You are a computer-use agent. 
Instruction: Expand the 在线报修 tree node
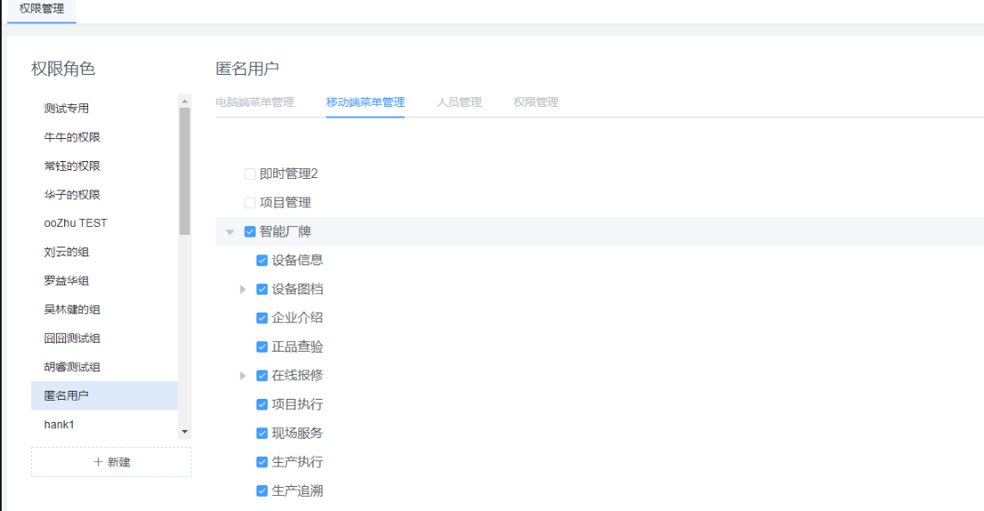(x=242, y=376)
